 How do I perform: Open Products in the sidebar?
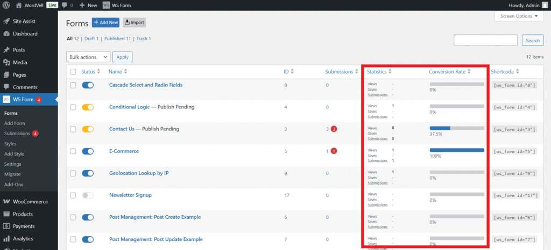(24, 214)
